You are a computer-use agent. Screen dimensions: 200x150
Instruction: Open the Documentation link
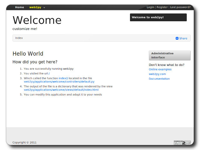click(159, 79)
